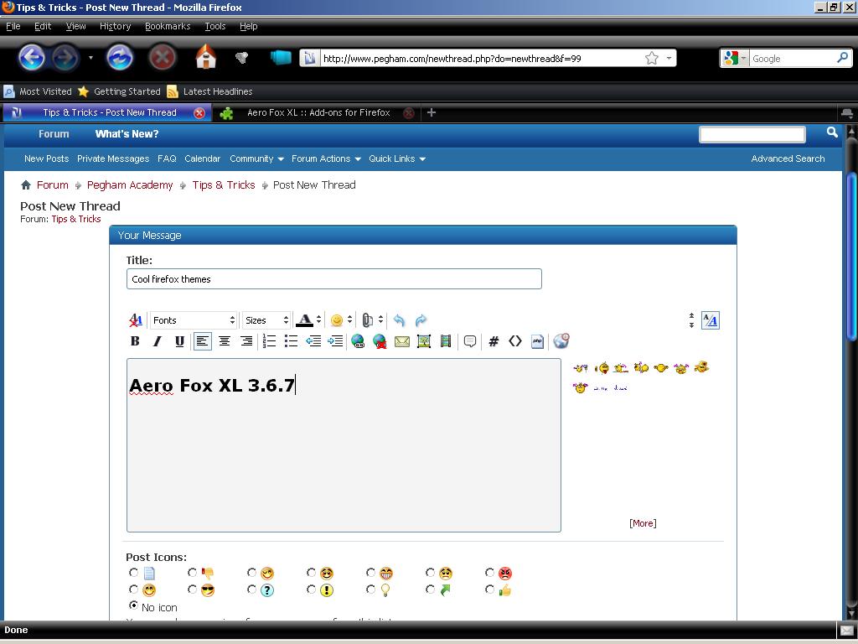Select the green arrow post icon radio

point(430,589)
